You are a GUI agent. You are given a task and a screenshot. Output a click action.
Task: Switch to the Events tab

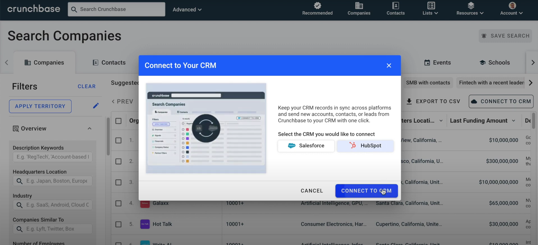(438, 63)
